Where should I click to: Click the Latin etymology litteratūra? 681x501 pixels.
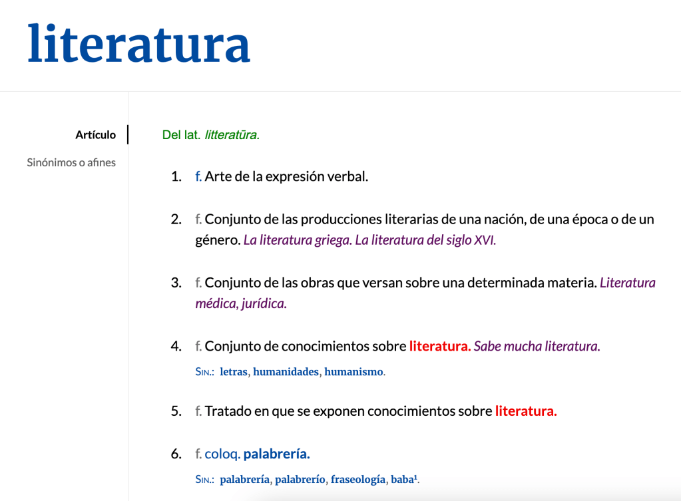point(232,135)
